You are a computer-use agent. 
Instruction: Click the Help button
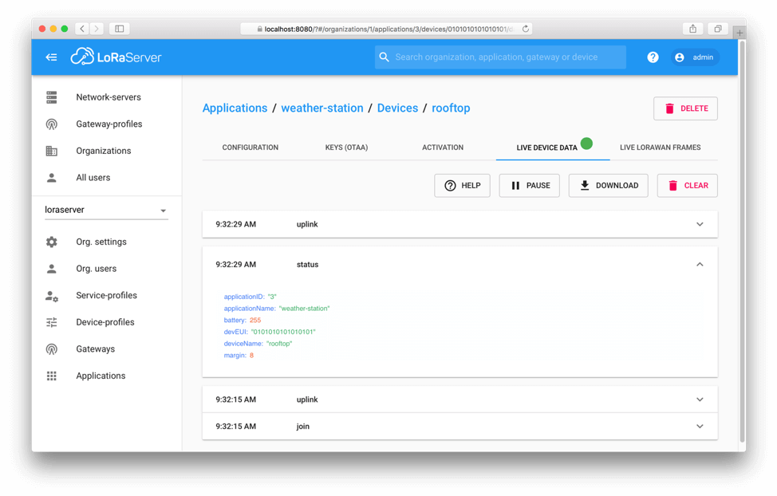click(463, 185)
